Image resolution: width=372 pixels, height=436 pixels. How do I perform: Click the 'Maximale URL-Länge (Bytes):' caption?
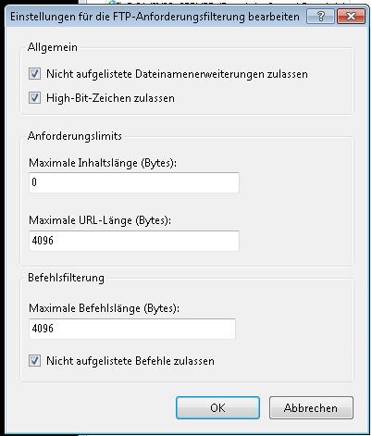coord(100,220)
